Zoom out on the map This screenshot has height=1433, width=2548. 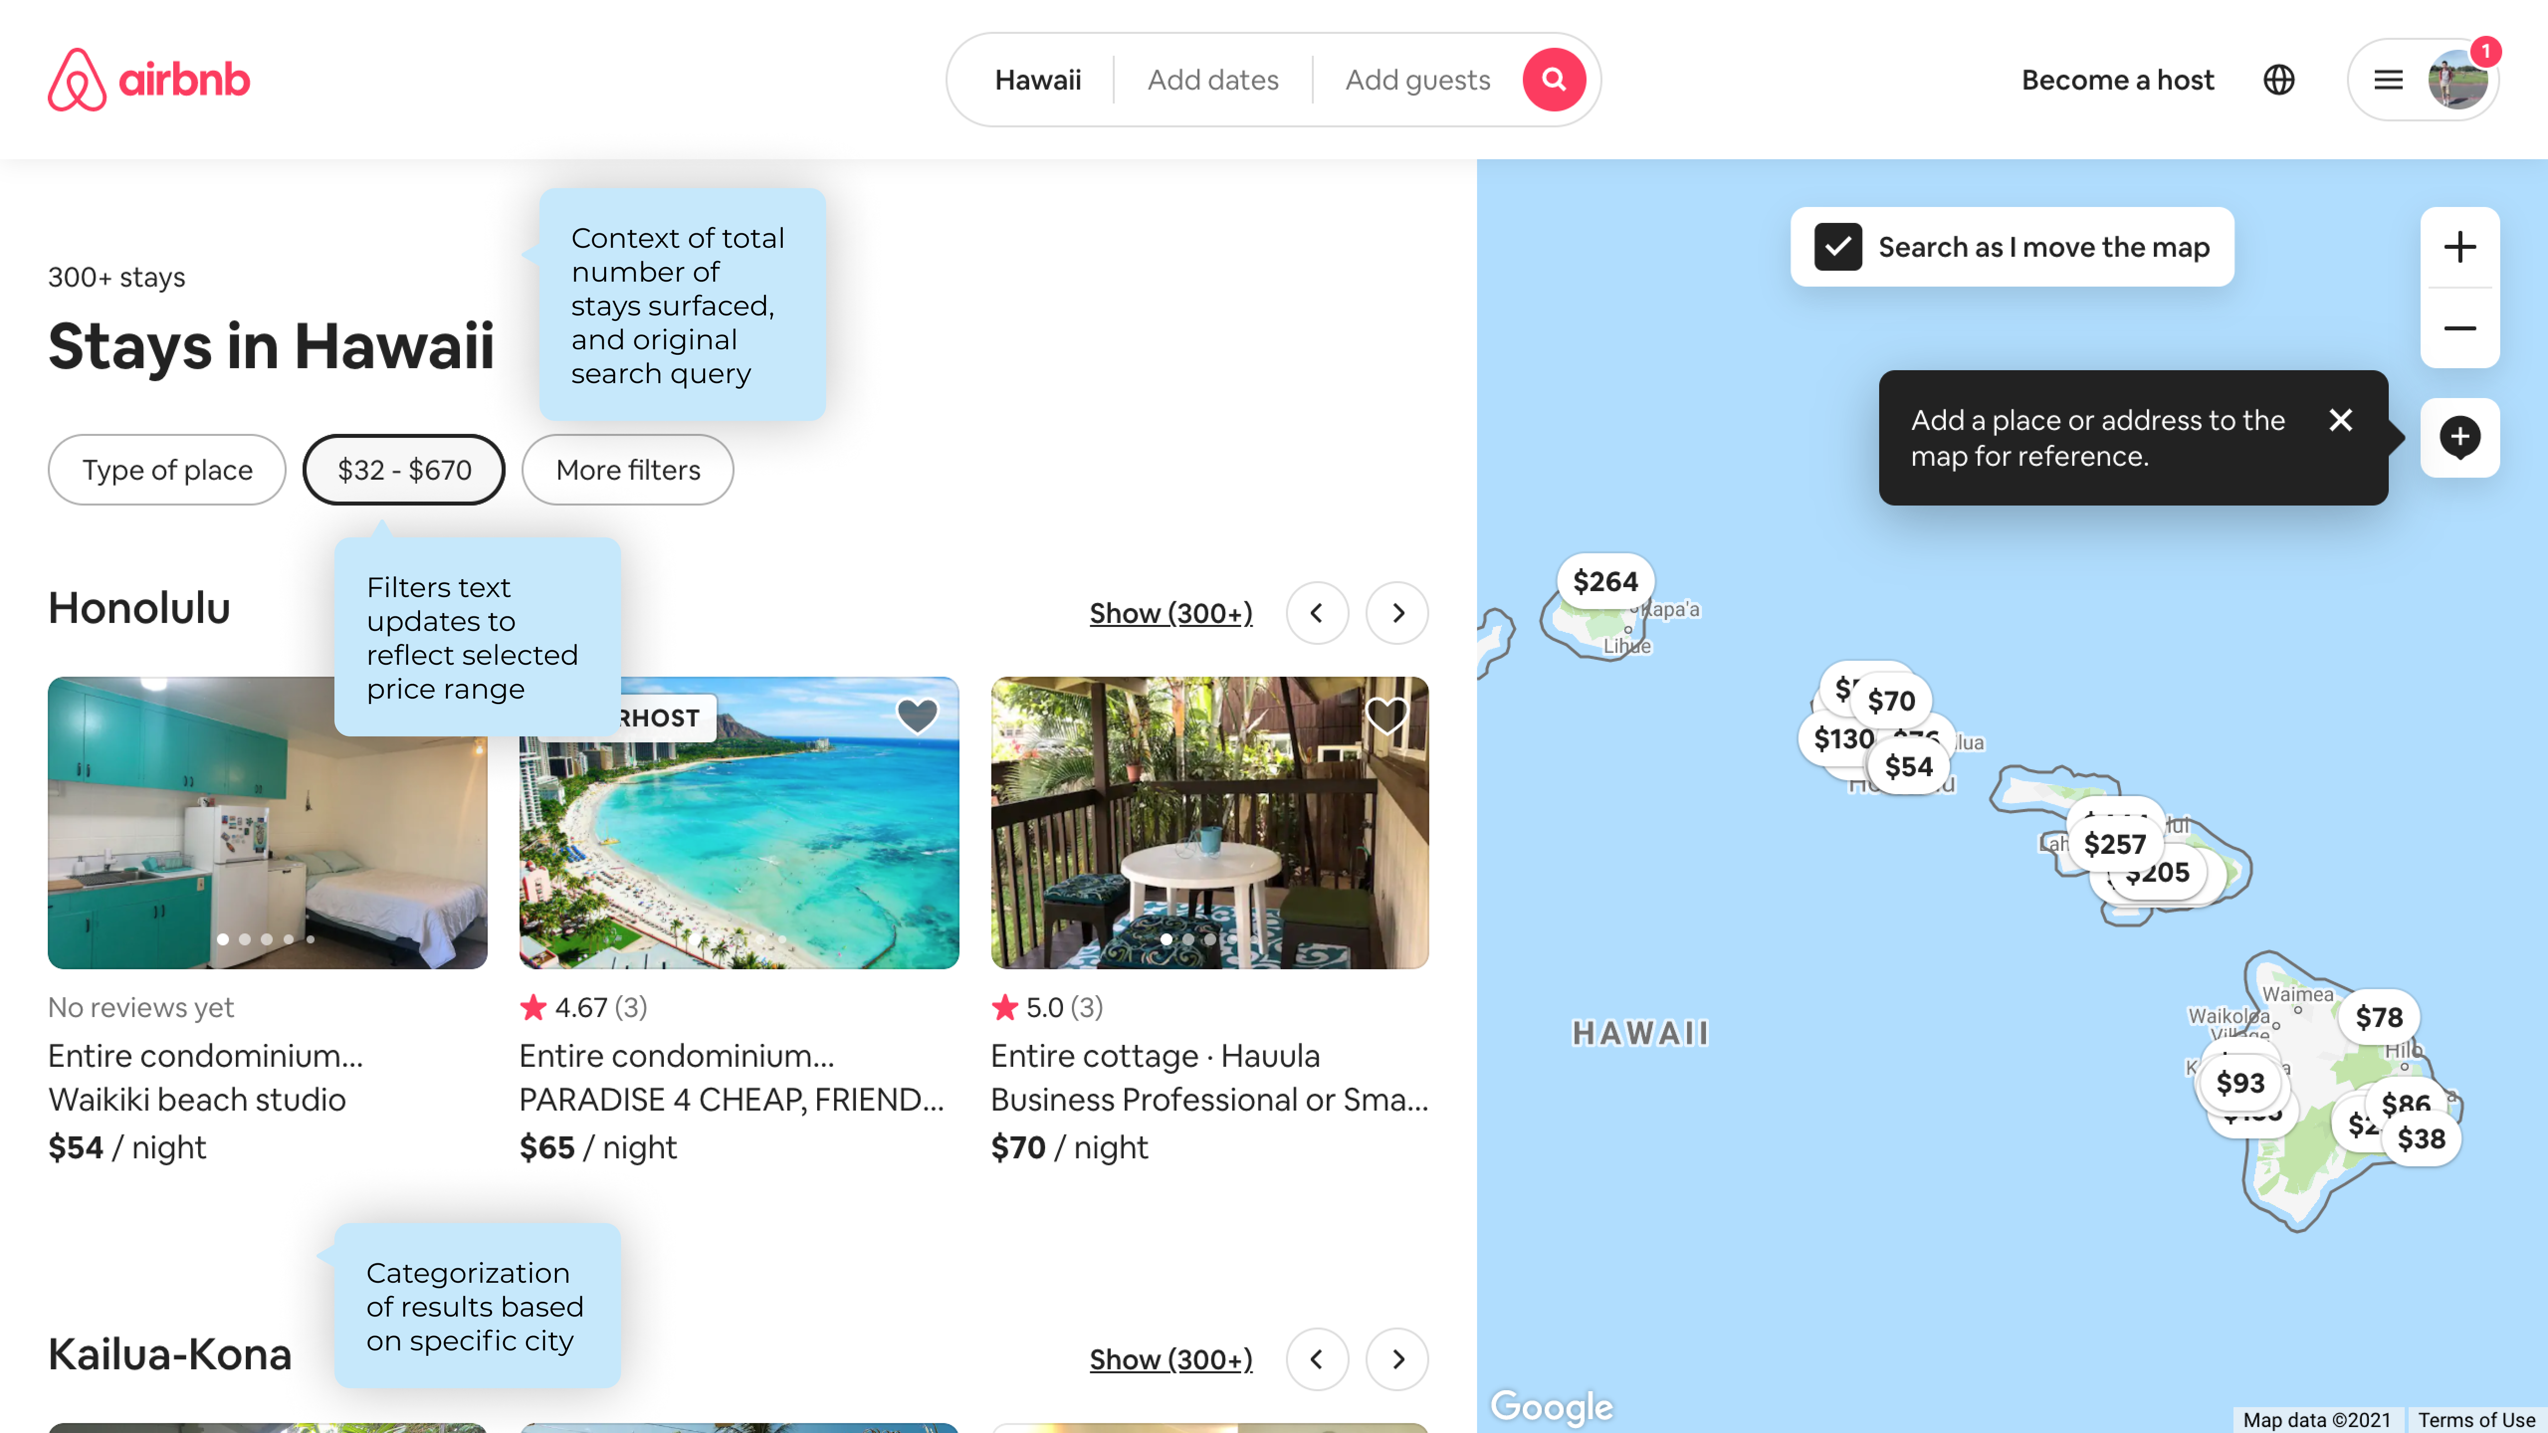click(x=2459, y=328)
